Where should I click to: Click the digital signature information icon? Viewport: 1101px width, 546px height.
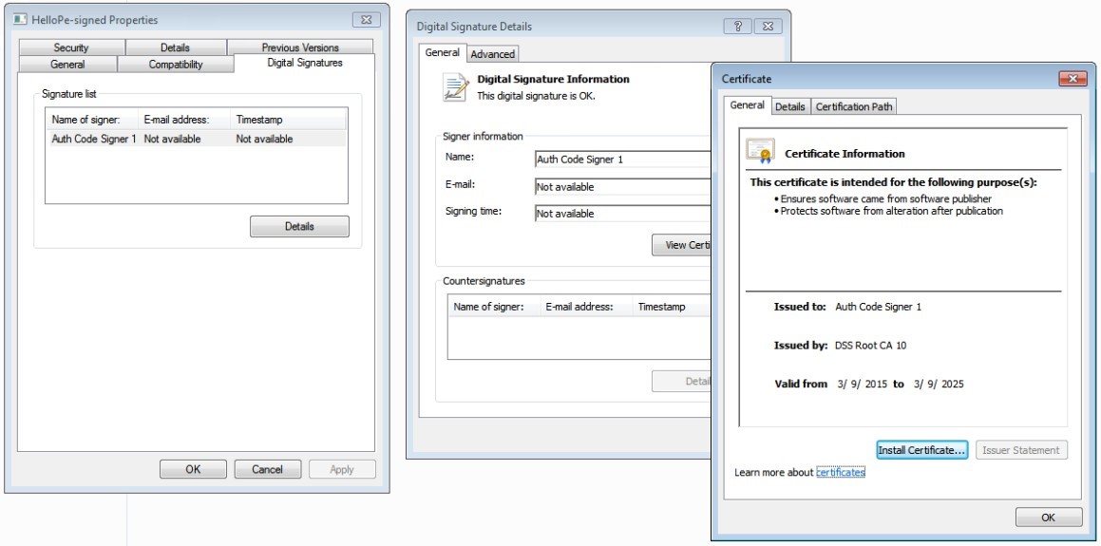click(x=456, y=87)
